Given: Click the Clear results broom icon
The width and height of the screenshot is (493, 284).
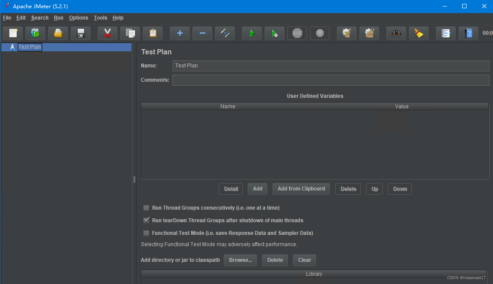Looking at the screenshot, I should coord(346,33).
